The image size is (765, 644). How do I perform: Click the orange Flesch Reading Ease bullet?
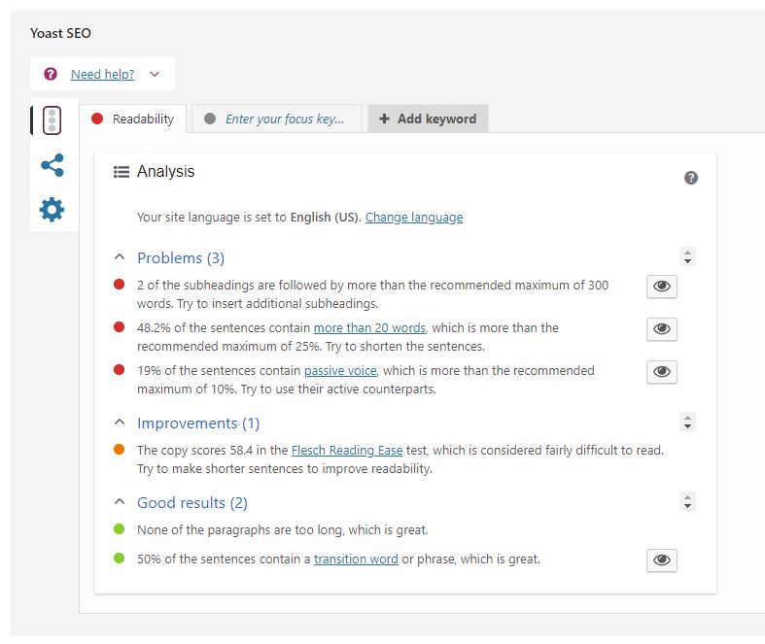click(119, 450)
